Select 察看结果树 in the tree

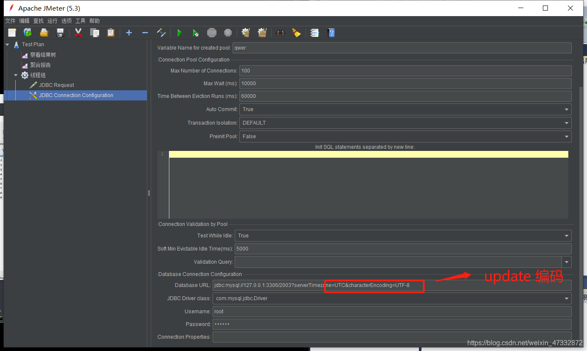42,55
